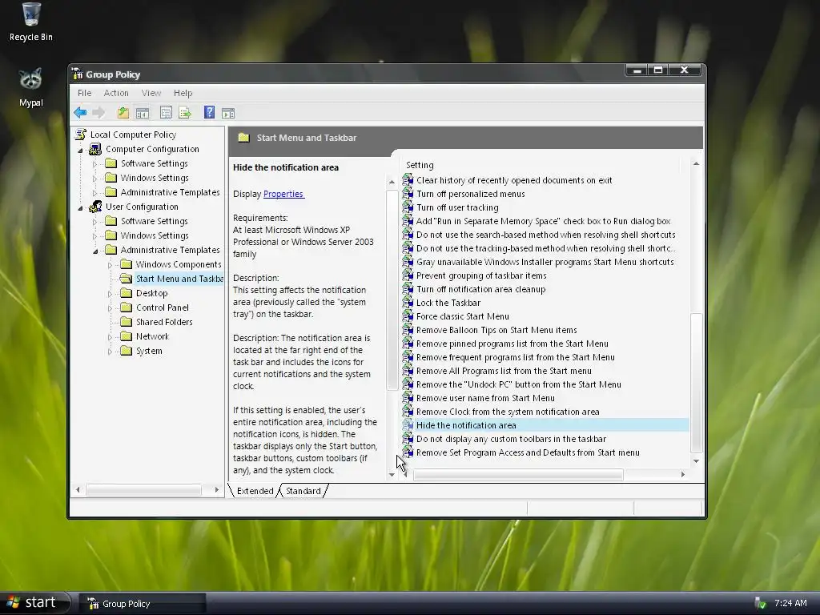Screen dimensions: 820x615
Task: Open Properties via the toolbar icon
Action: (x=166, y=112)
